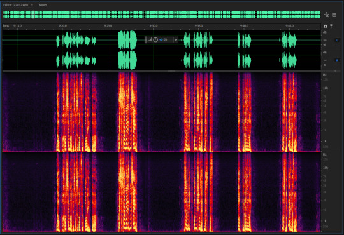Click the 9:30.0 mark on the ruler
This screenshot has width=344, height=235.
[154, 26]
